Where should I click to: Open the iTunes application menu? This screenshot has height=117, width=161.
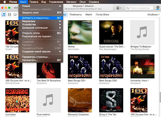13,2
